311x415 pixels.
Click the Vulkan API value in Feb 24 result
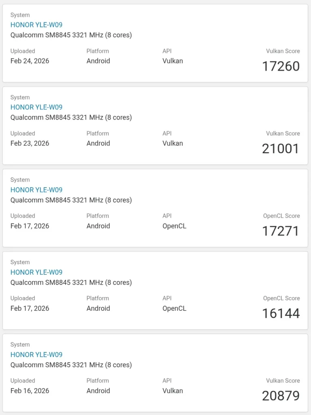click(x=173, y=61)
